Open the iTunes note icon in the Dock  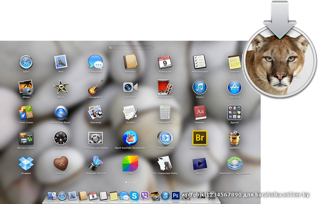[165, 196]
